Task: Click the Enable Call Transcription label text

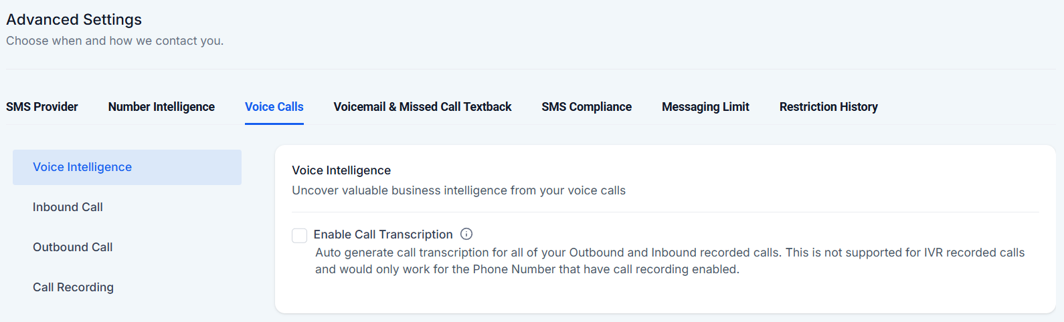Action: coord(383,234)
